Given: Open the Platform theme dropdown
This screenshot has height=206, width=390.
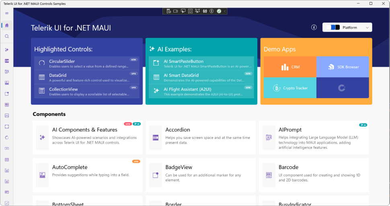Looking at the screenshot, I should click(347, 27).
